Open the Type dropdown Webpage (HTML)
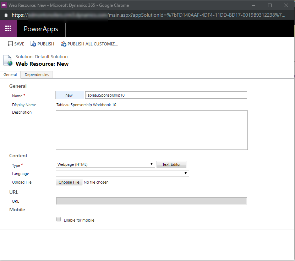This screenshot has height=261, width=295. pos(105,164)
